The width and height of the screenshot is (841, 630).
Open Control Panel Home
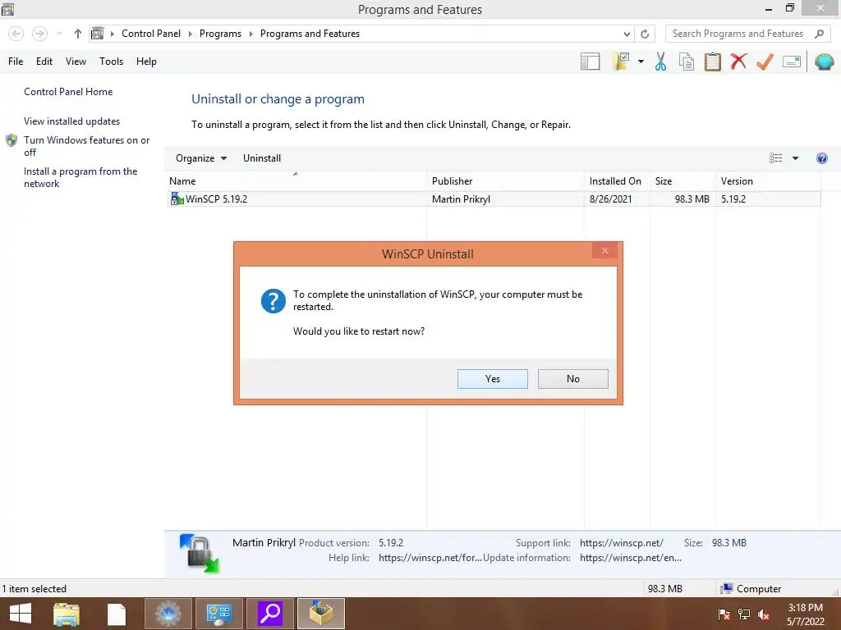[x=68, y=92]
